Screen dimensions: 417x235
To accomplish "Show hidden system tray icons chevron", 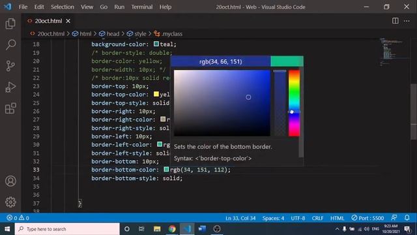I will point(337,229).
